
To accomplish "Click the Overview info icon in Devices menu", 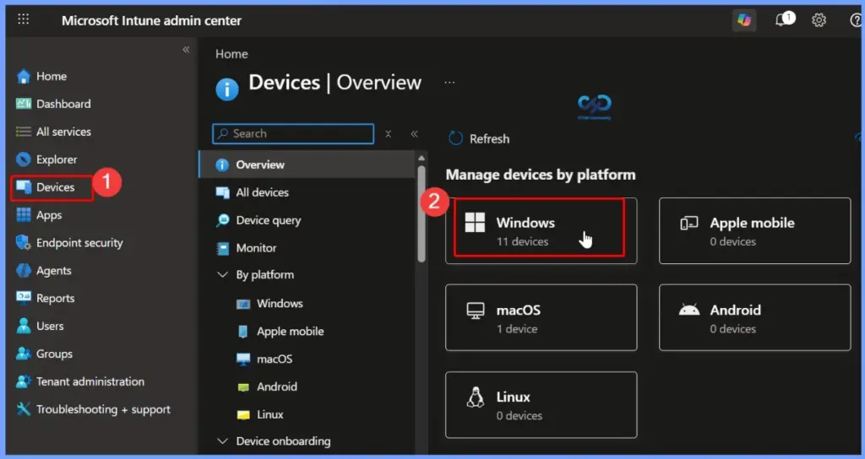I will coord(222,165).
